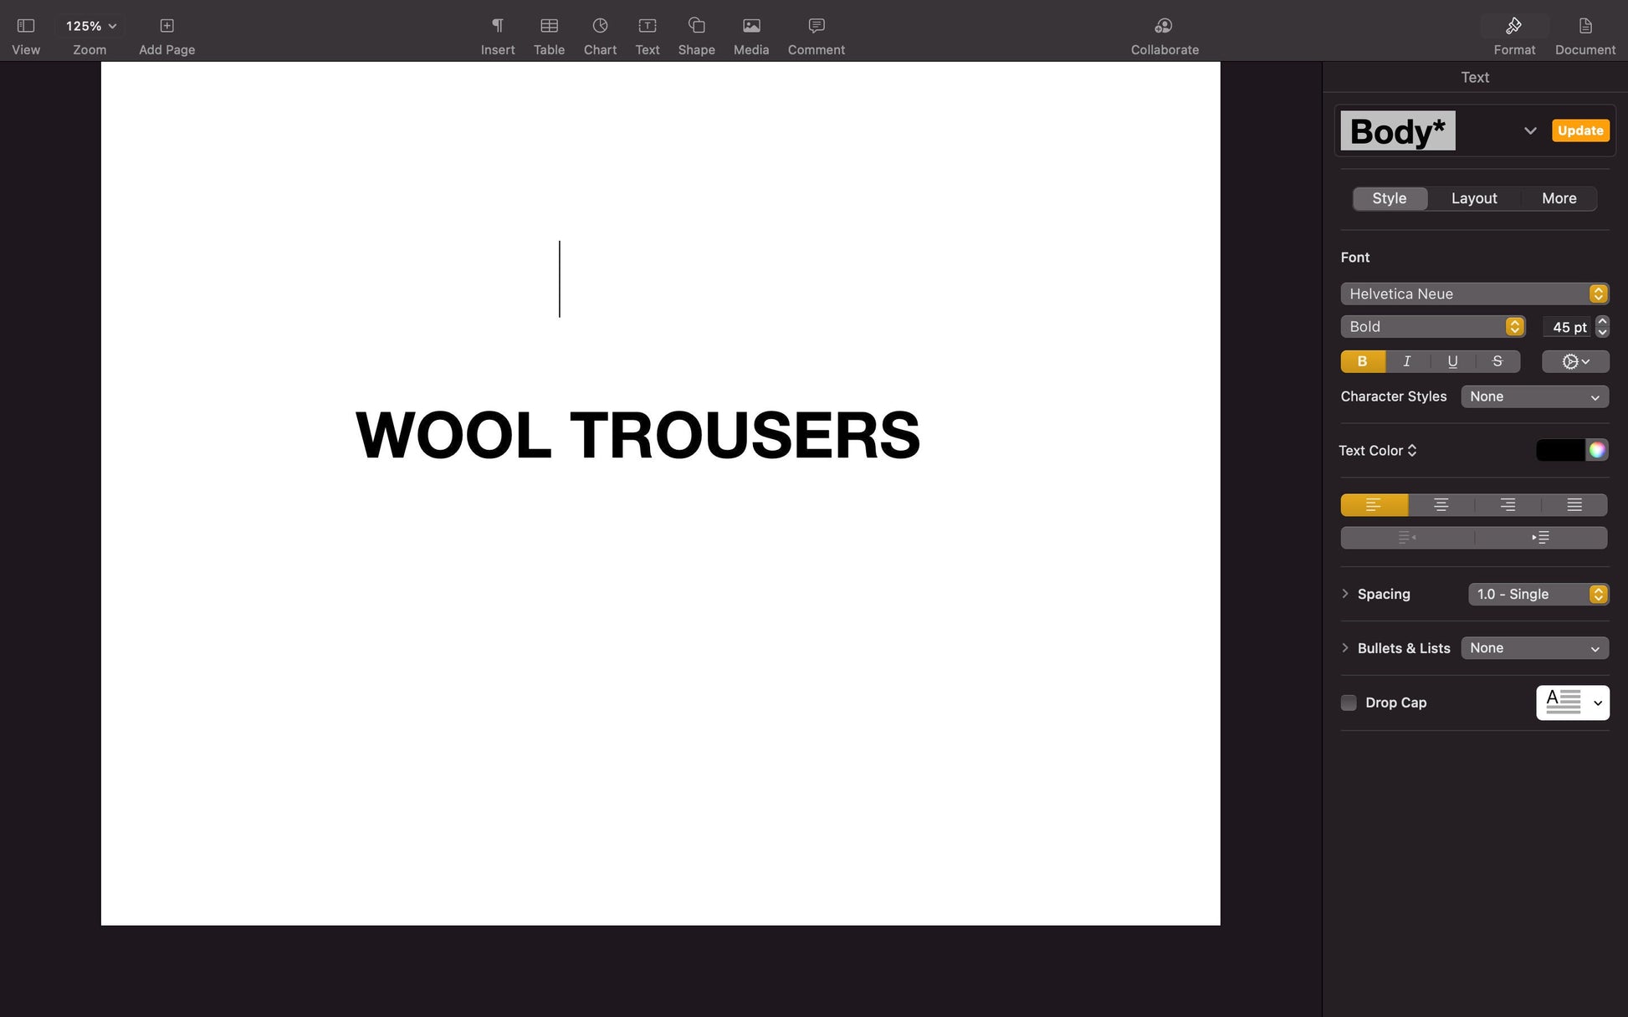Image resolution: width=1628 pixels, height=1017 pixels.
Task: Enable the Drop Cap checkbox
Action: click(1349, 703)
